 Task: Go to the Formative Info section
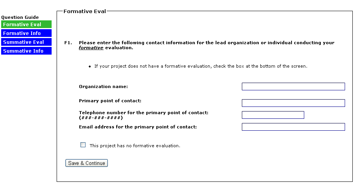point(26,33)
